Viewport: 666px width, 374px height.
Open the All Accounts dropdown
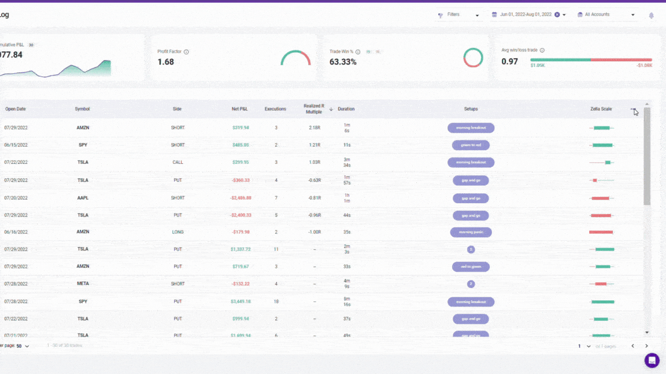click(x=606, y=14)
